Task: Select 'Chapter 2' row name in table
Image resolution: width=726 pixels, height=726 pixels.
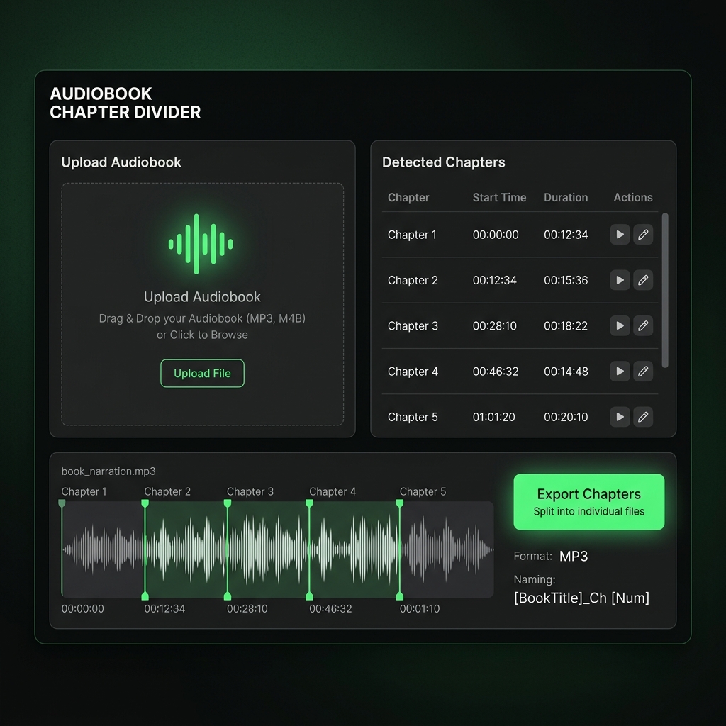Action: click(x=413, y=280)
